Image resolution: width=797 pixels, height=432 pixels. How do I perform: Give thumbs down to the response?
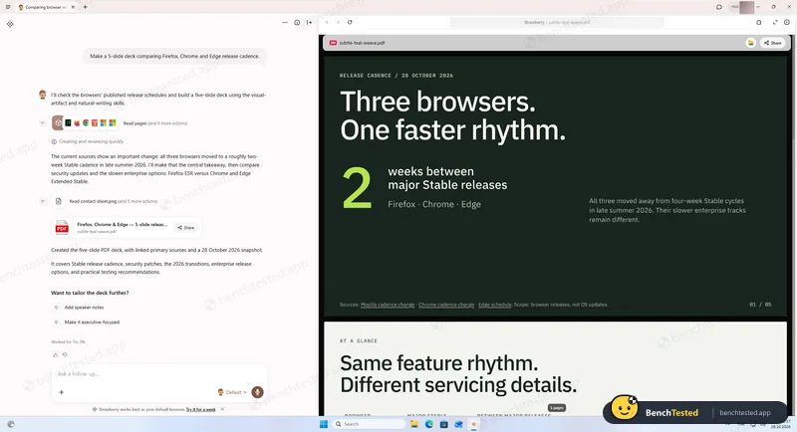coord(65,354)
